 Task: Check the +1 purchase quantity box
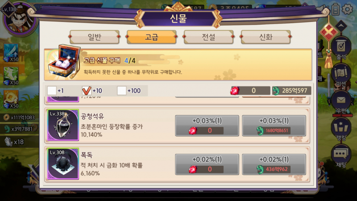52,91
